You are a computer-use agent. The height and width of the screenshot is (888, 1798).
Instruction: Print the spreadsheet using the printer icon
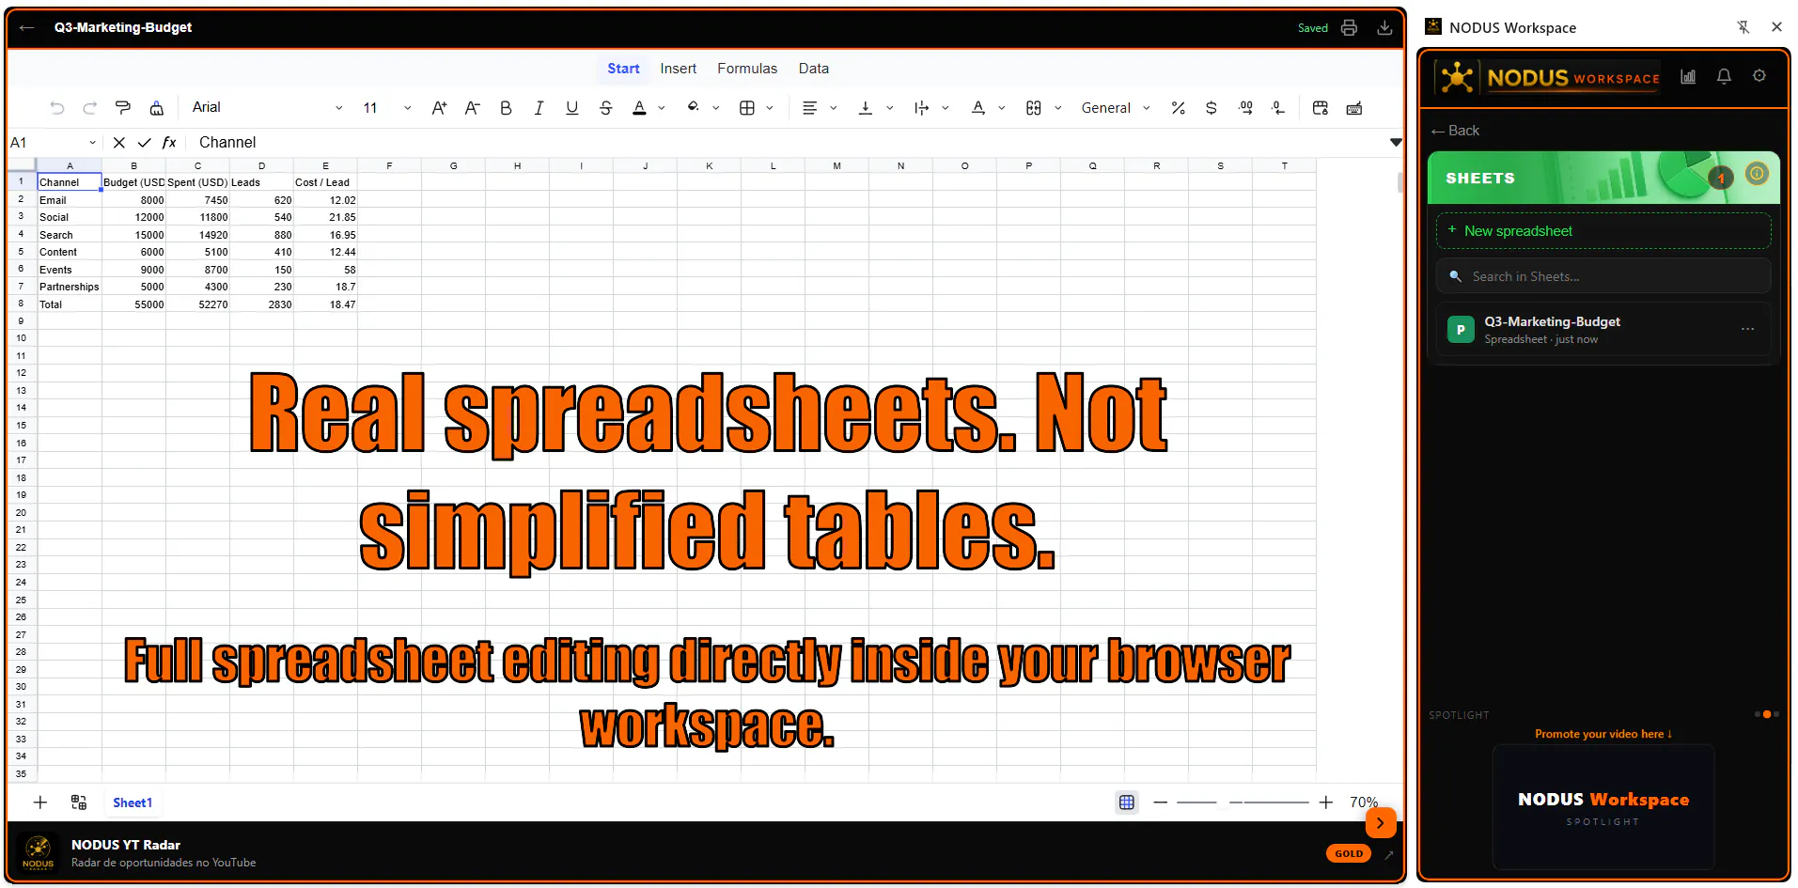click(1350, 27)
